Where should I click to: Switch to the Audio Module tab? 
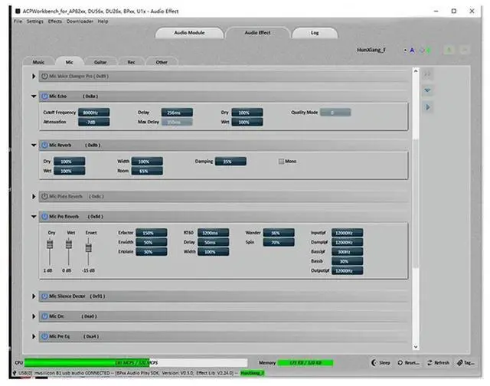(x=189, y=33)
